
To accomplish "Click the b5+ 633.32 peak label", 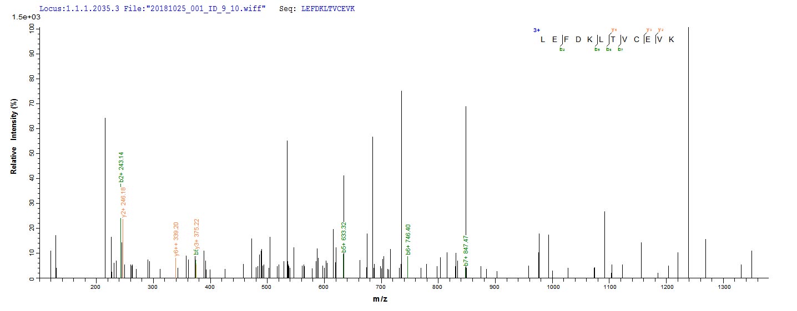I will 344,237.
